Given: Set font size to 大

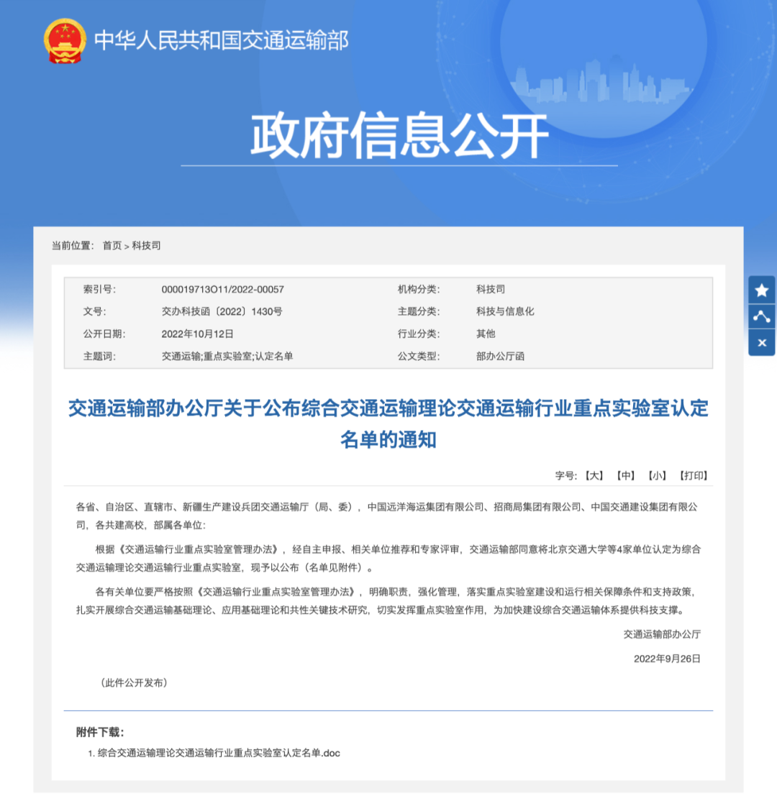Looking at the screenshot, I should (594, 476).
